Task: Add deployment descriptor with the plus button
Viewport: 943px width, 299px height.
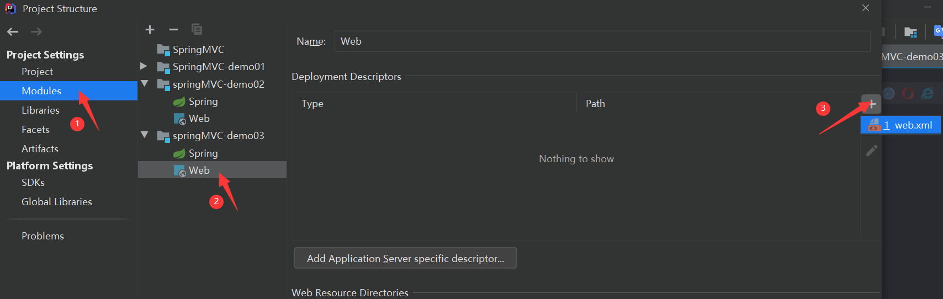Action: click(x=871, y=104)
